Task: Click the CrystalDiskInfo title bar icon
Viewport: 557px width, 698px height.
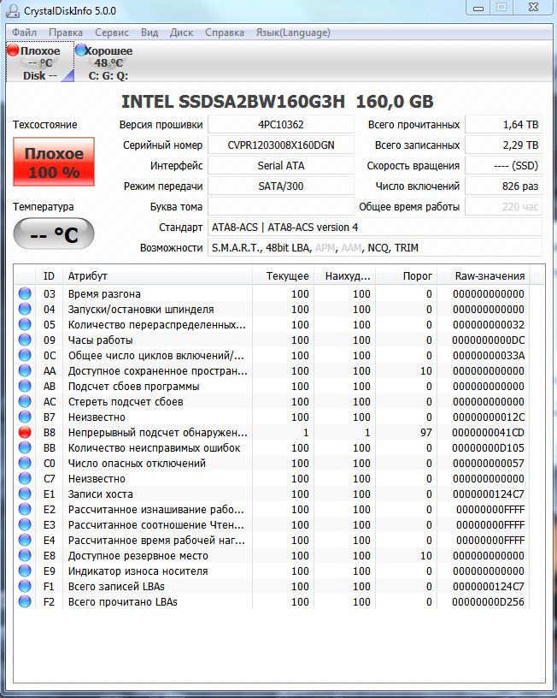Action: pyautogui.click(x=13, y=10)
